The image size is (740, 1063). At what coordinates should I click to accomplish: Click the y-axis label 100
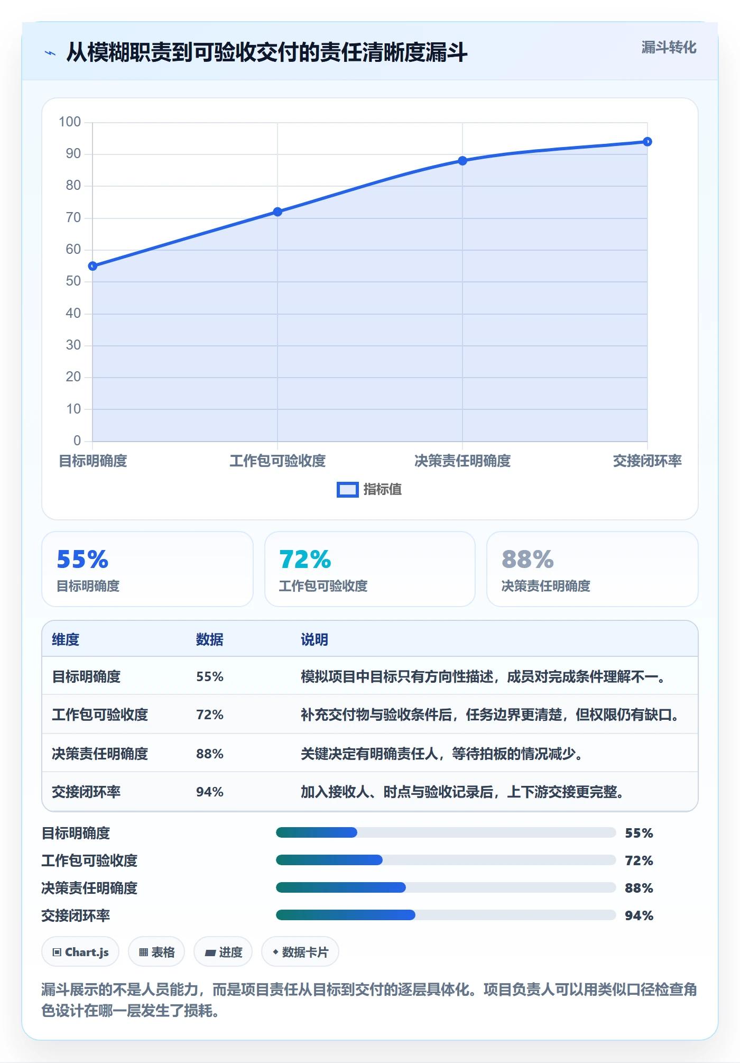pyautogui.click(x=70, y=122)
